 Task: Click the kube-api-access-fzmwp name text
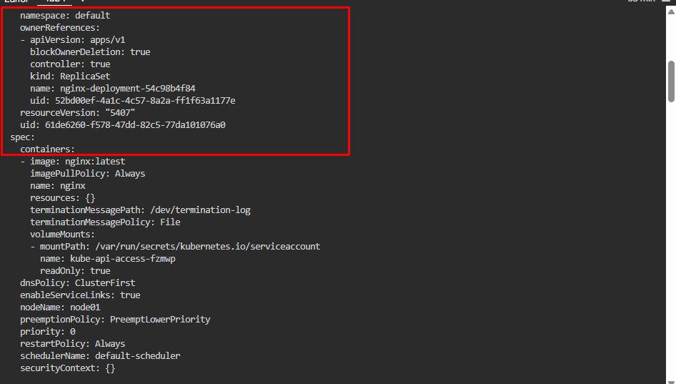tap(122, 258)
